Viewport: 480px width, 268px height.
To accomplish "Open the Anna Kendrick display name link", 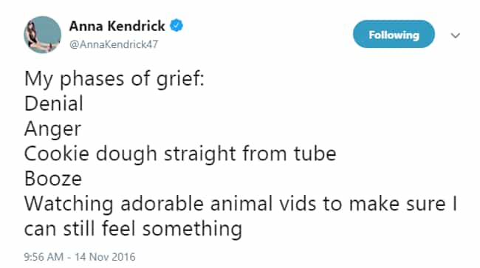I will [x=117, y=26].
